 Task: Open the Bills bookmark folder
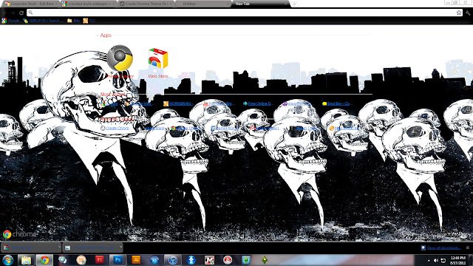tap(74, 21)
